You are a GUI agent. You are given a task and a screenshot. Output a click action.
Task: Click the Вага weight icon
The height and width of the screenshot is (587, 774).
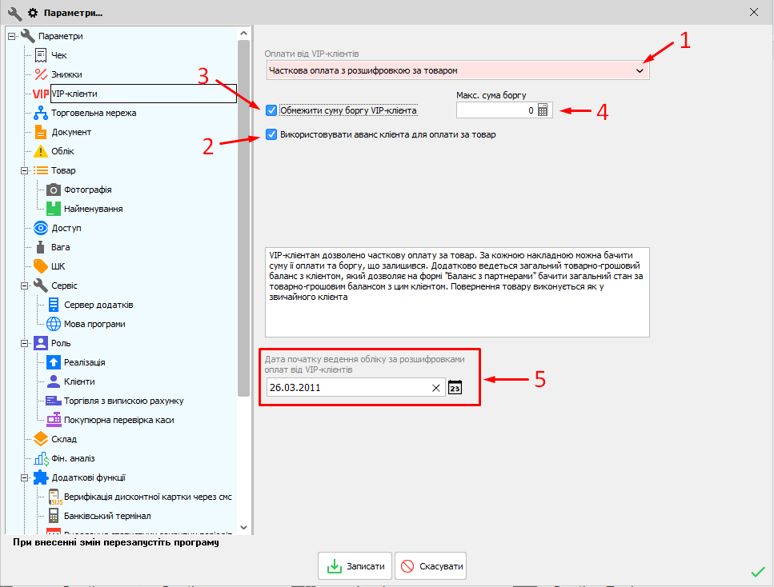[41, 247]
